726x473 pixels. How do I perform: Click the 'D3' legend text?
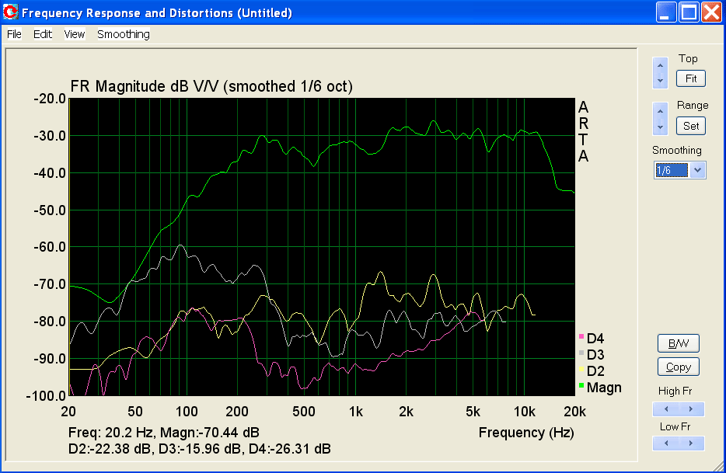(x=595, y=355)
